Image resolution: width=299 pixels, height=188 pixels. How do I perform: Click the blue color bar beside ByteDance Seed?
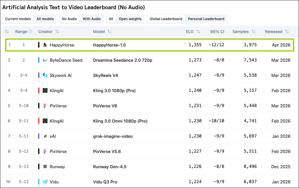[x=39, y=60]
